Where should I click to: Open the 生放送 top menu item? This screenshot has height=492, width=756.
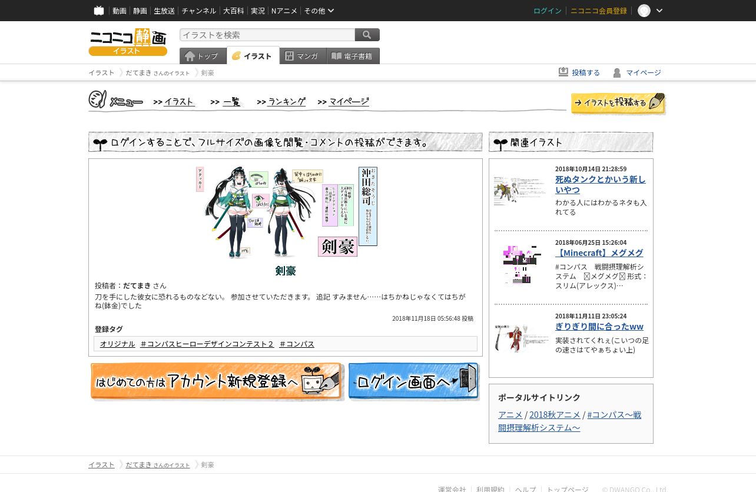click(x=164, y=11)
